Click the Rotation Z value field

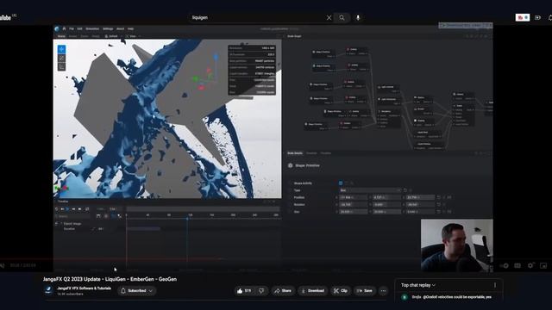click(x=420, y=205)
